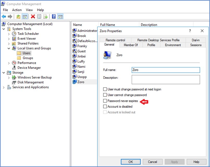
Task: Open the Action menu
Action: pyautogui.click(x=17, y=10)
